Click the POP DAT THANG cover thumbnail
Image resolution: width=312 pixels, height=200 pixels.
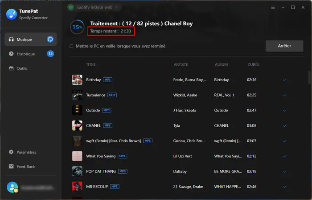pyautogui.click(x=77, y=172)
